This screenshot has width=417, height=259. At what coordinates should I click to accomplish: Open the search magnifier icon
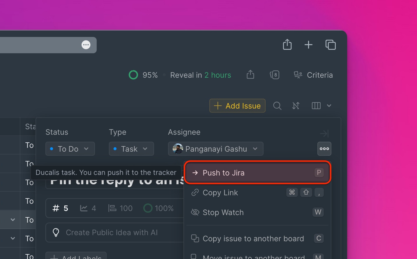(x=277, y=106)
